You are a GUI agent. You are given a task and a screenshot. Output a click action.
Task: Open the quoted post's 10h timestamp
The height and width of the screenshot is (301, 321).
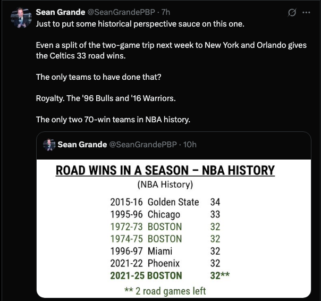[x=190, y=145]
